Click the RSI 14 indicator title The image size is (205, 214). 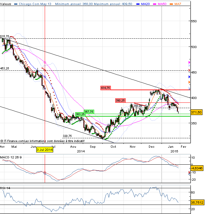[5, 188]
